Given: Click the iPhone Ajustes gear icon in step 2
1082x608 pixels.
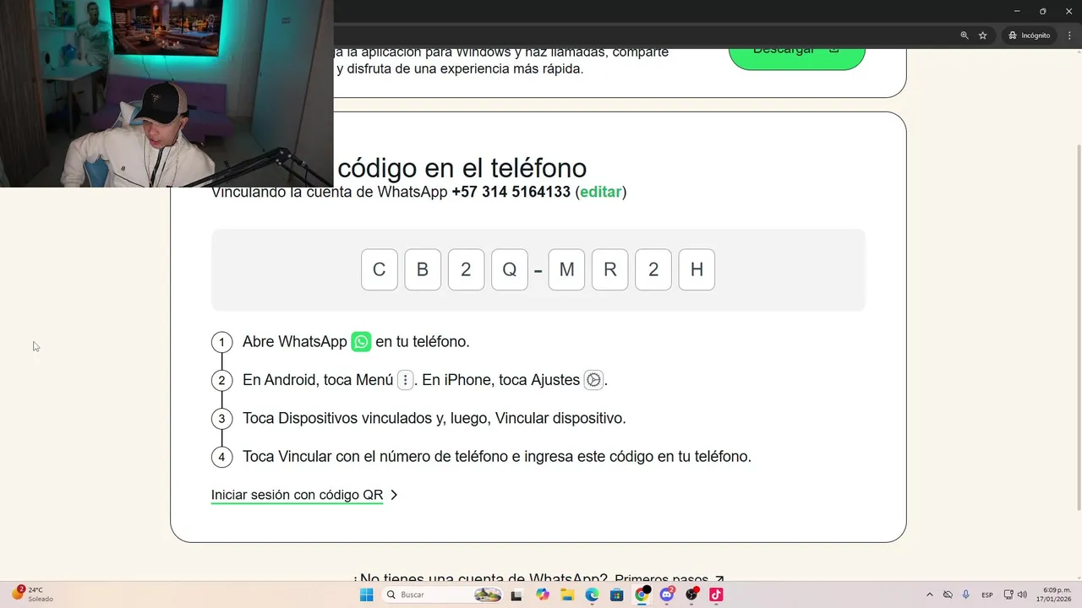Looking at the screenshot, I should tap(593, 380).
